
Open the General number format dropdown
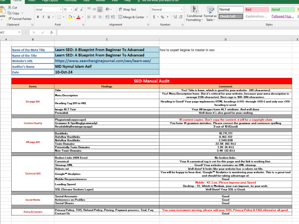pos(181,9)
